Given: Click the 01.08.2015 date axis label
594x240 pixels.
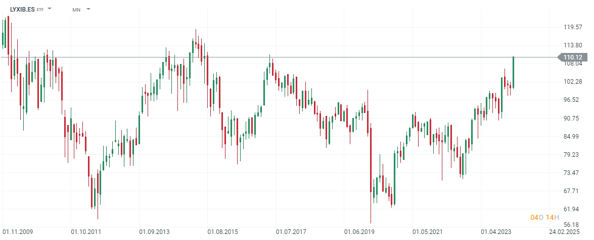Looking at the screenshot, I should pyautogui.click(x=222, y=232).
